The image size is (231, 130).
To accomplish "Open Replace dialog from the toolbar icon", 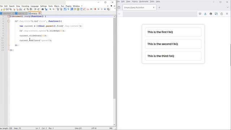I will pyautogui.click(x=46, y=9).
